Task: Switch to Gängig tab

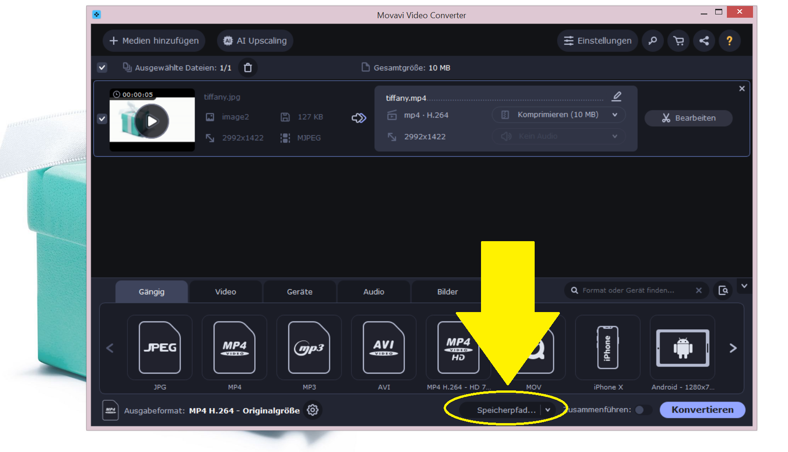Action: pyautogui.click(x=152, y=292)
